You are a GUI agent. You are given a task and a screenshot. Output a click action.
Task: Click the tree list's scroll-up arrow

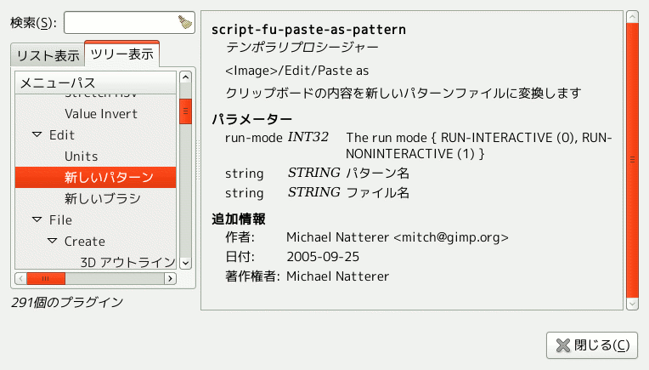(x=185, y=79)
